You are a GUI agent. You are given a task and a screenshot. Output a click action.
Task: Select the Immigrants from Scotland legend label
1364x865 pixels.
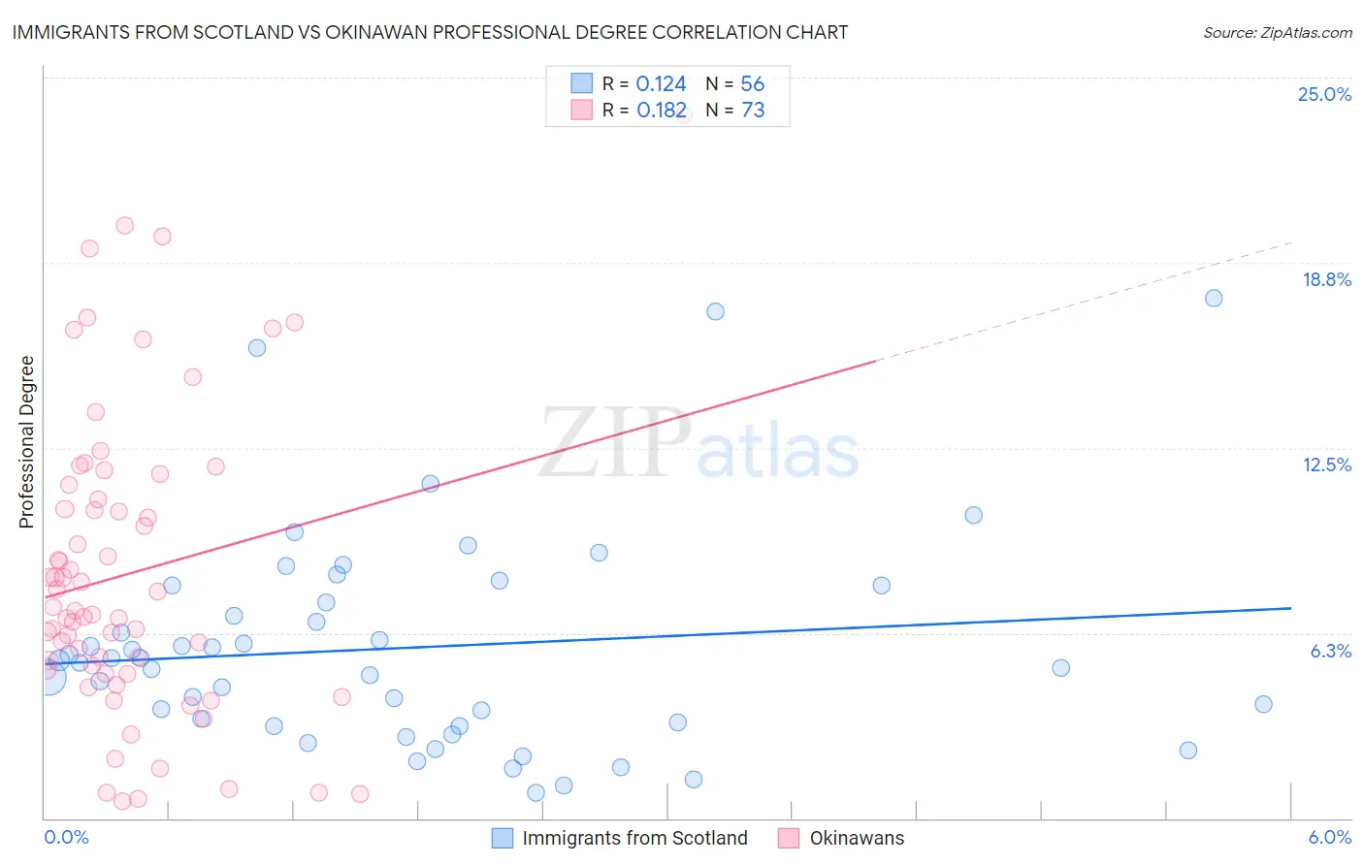634,838
